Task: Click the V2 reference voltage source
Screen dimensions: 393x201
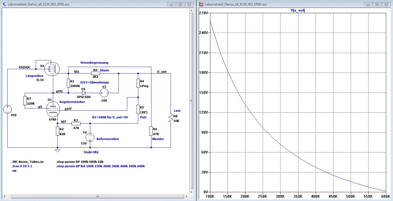Action: click(x=90, y=137)
